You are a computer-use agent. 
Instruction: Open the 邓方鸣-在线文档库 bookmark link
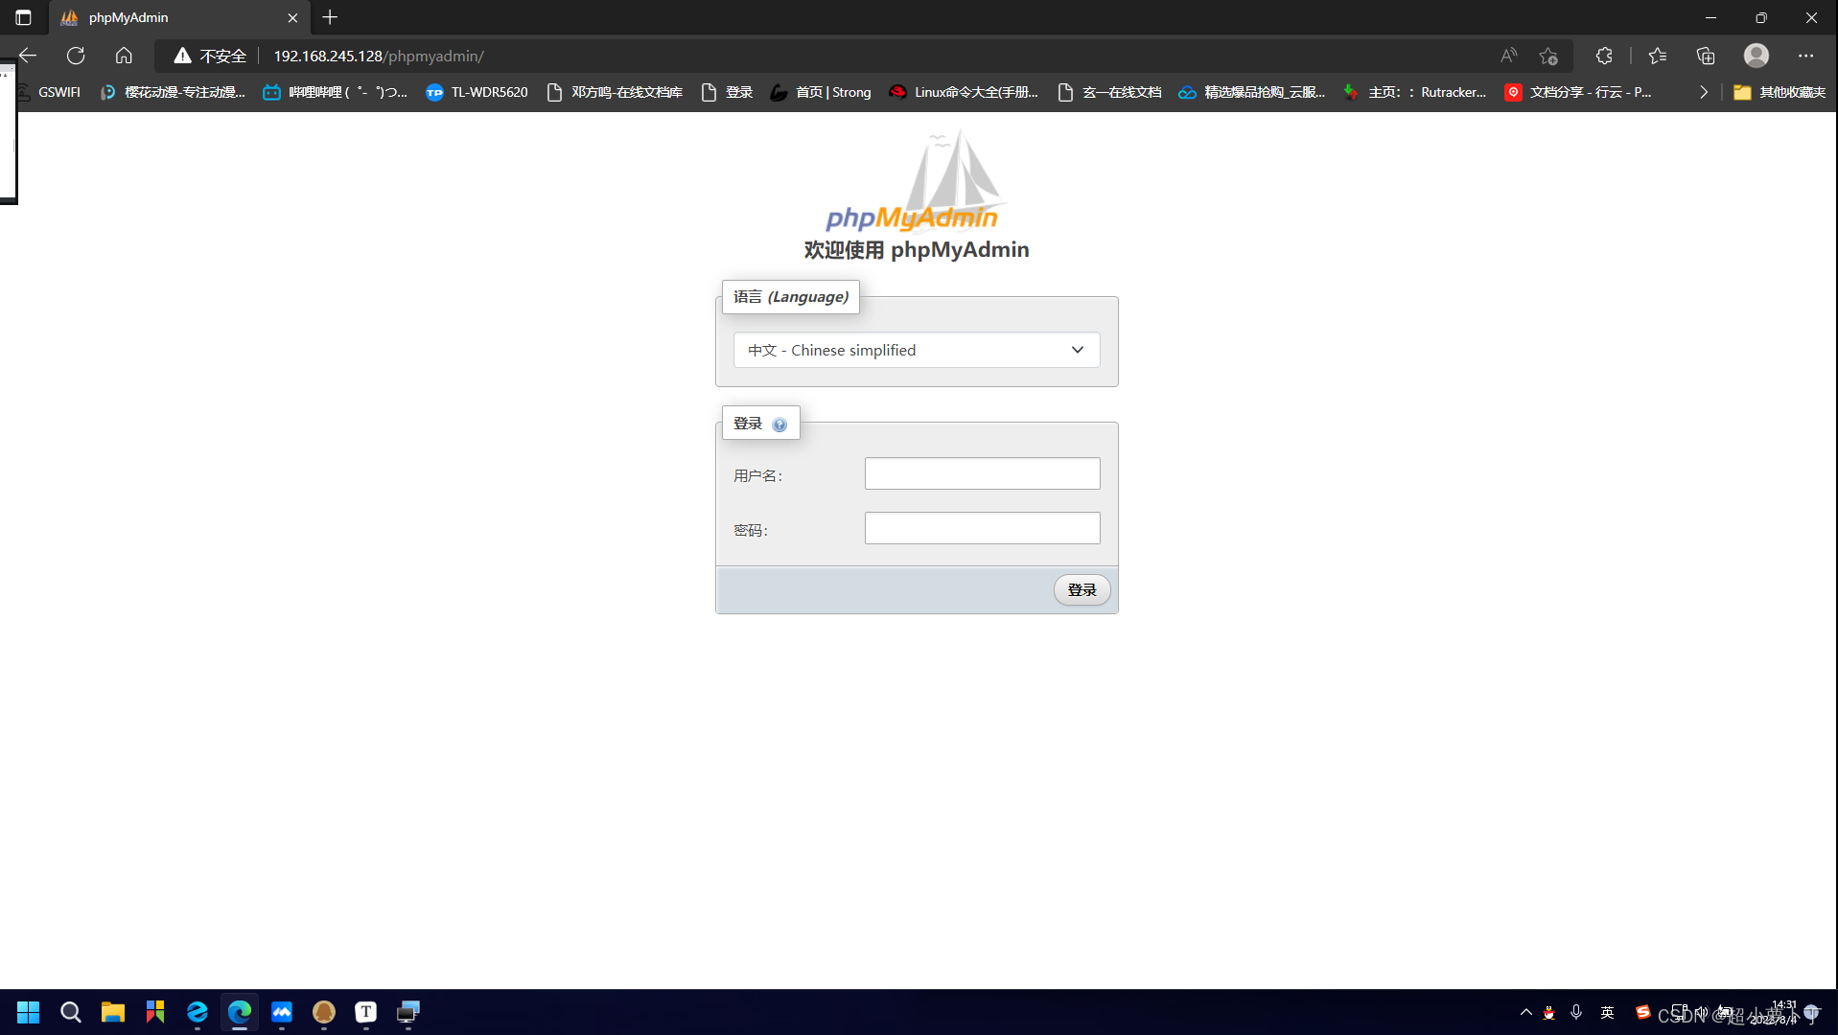click(x=614, y=92)
